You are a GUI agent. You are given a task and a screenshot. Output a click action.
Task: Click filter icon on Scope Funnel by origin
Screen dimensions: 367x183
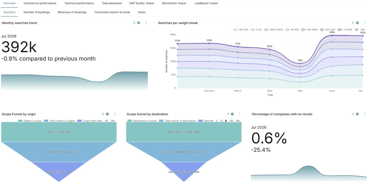point(103,114)
